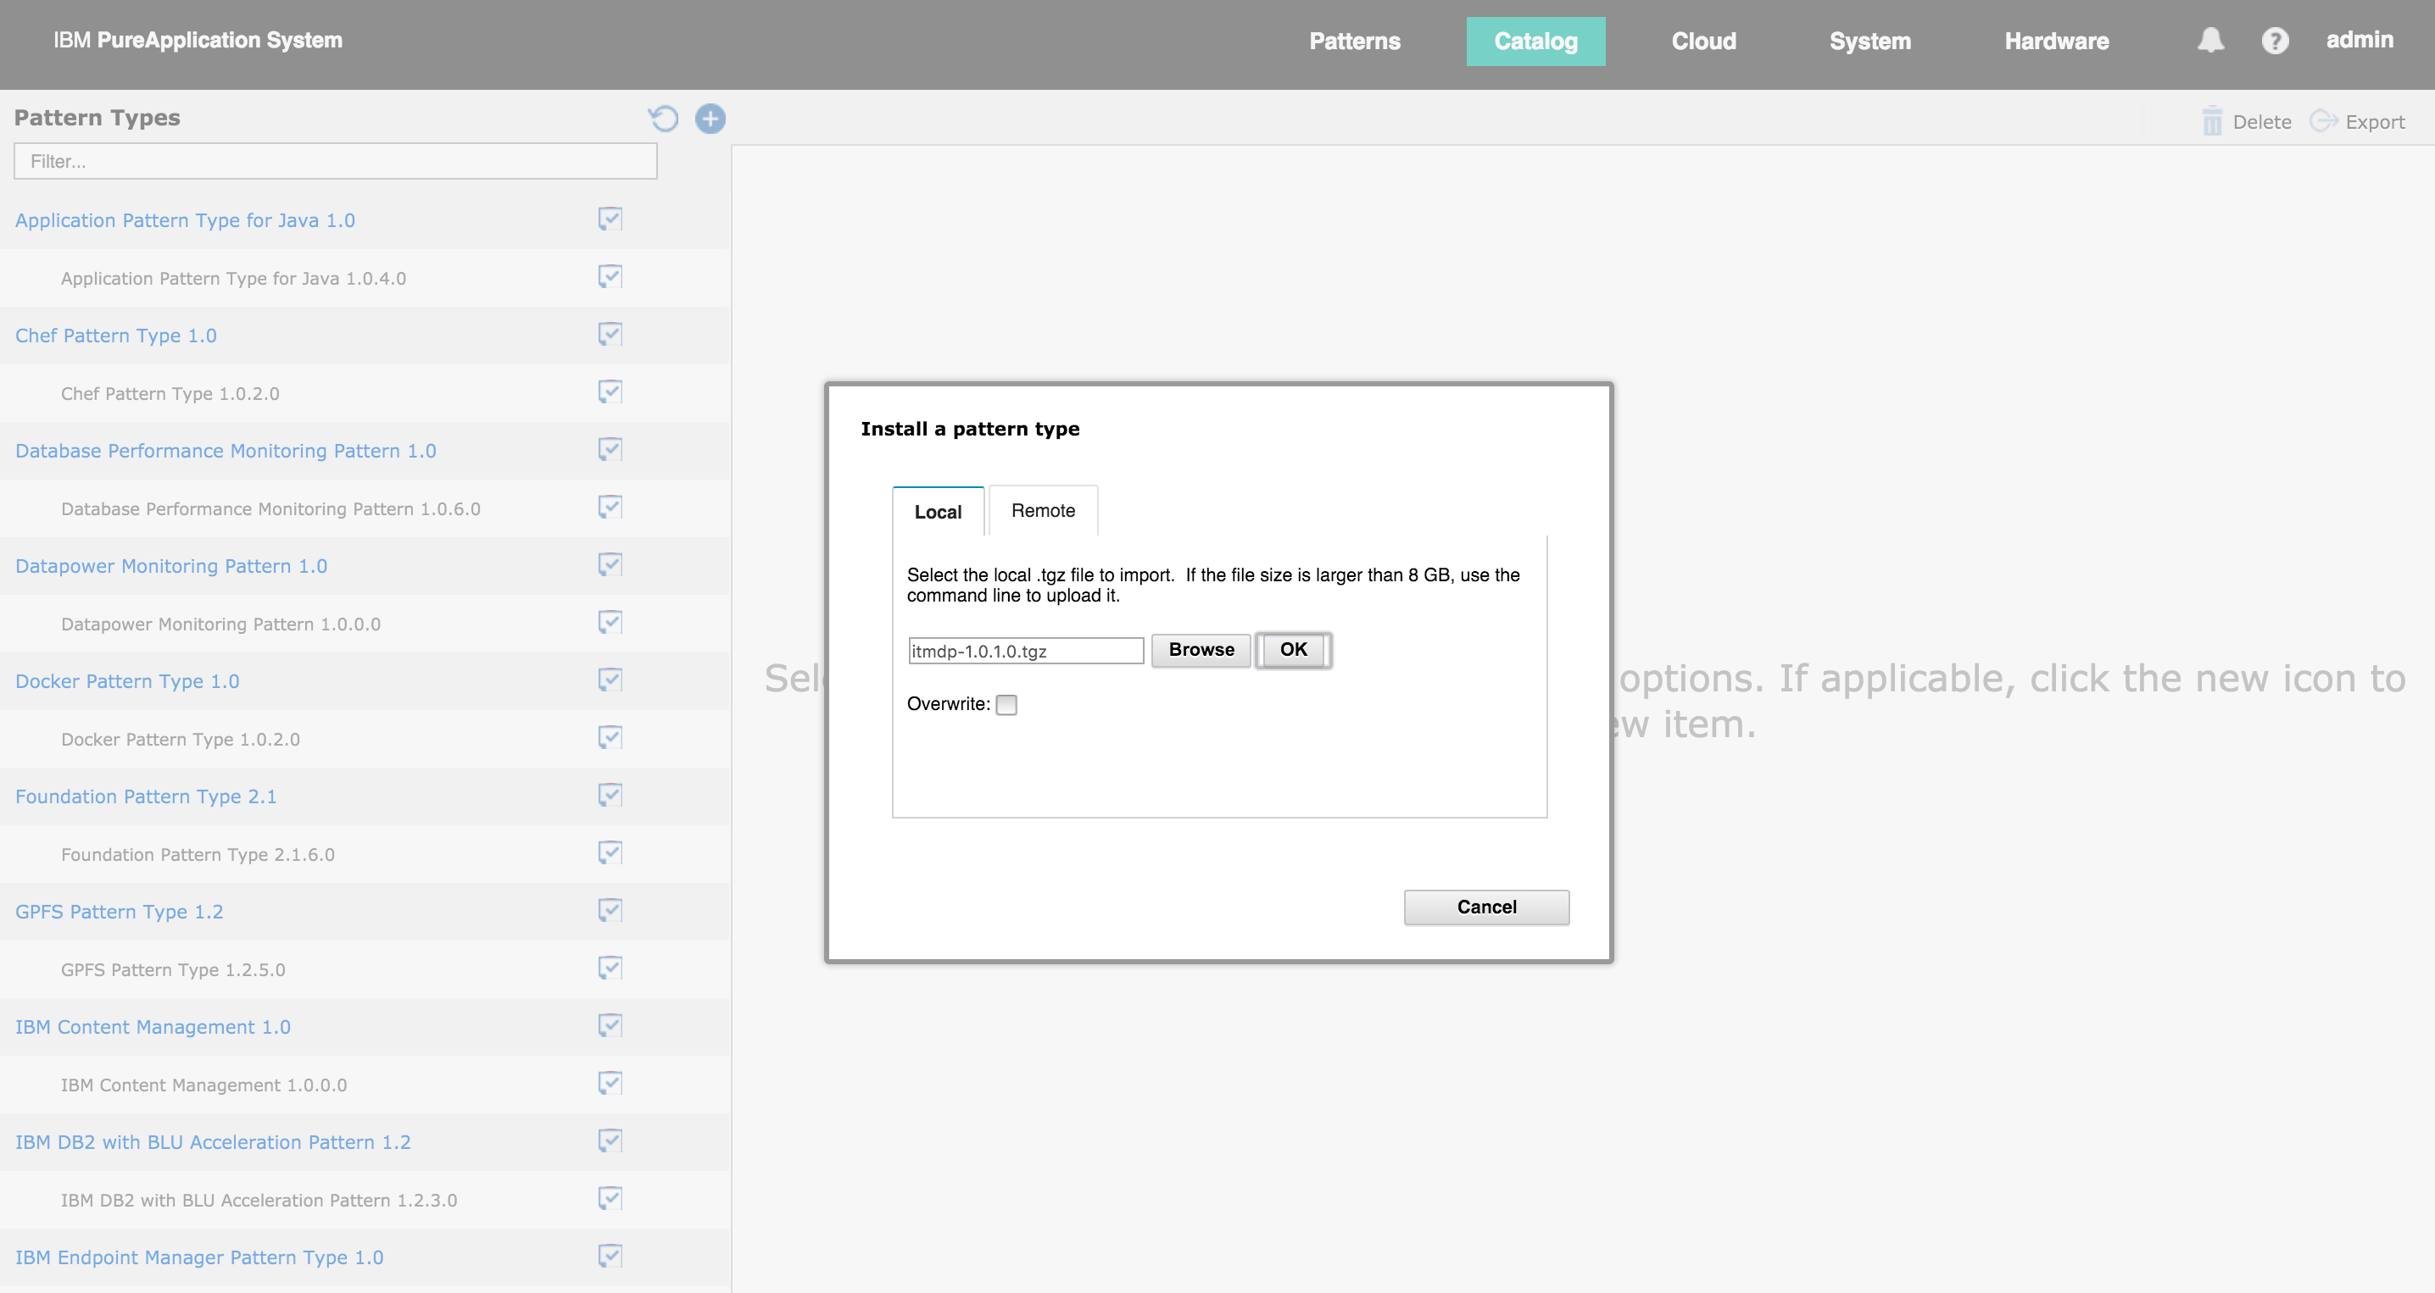Open Datapower Monitoring Pattern 1.0 link
The height and width of the screenshot is (1293, 2435).
coord(171,566)
